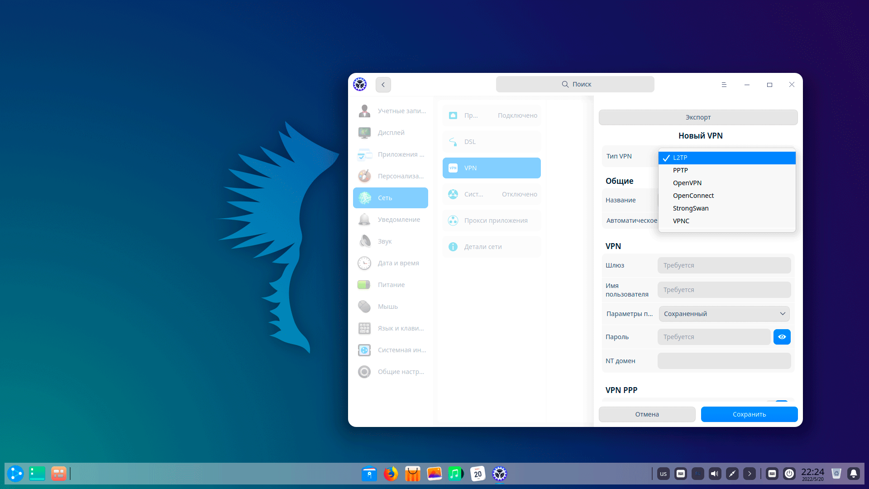This screenshot has width=869, height=489.
Task: Launch Firefox from the dock
Action: [x=391, y=474]
